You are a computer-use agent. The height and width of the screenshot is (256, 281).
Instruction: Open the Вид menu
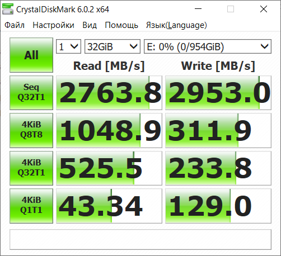(x=90, y=25)
